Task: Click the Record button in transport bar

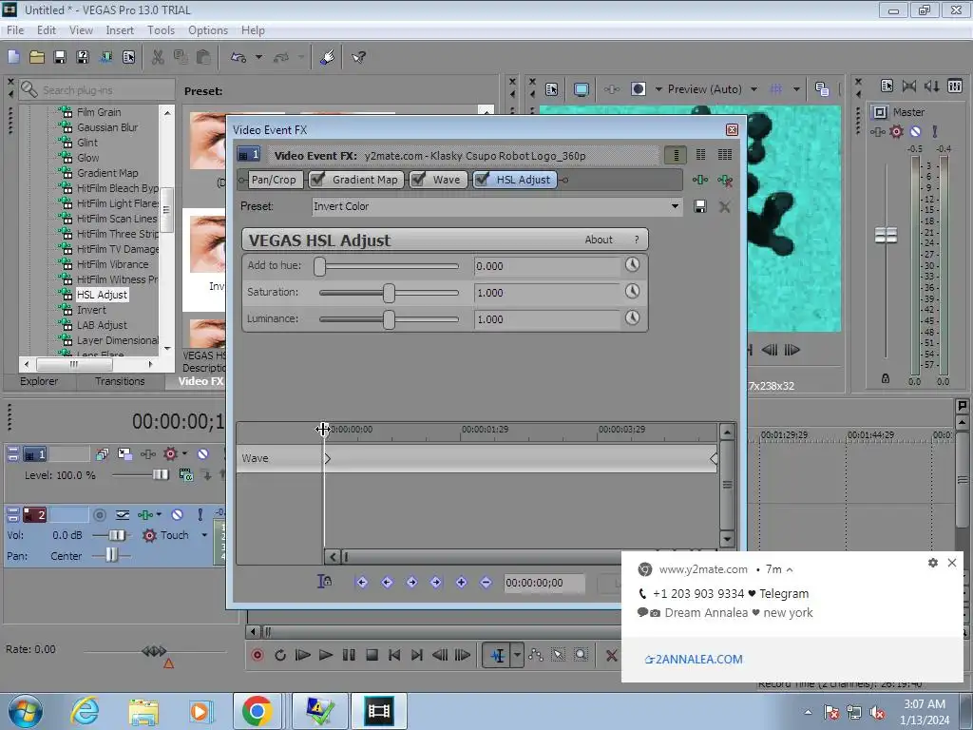Action: 258,655
